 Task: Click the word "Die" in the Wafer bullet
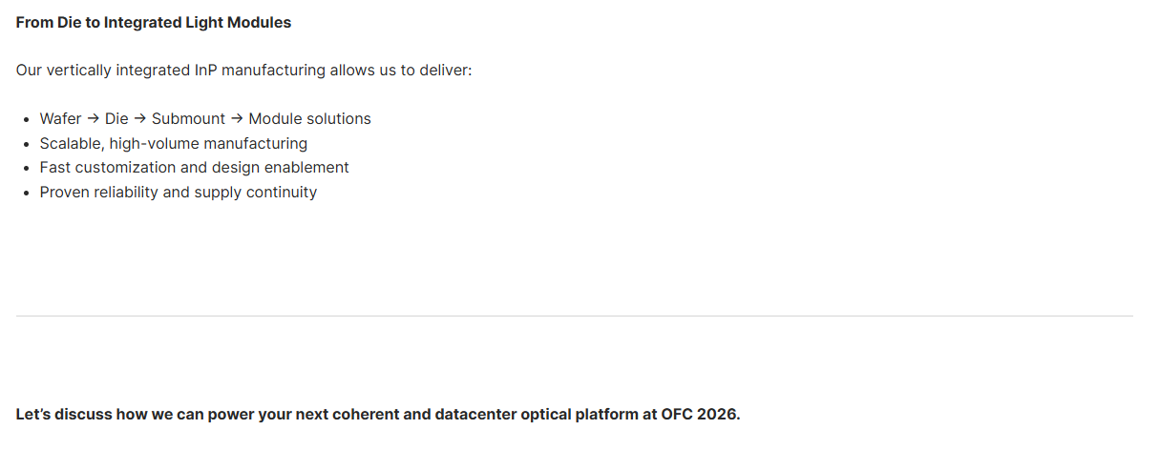116,119
